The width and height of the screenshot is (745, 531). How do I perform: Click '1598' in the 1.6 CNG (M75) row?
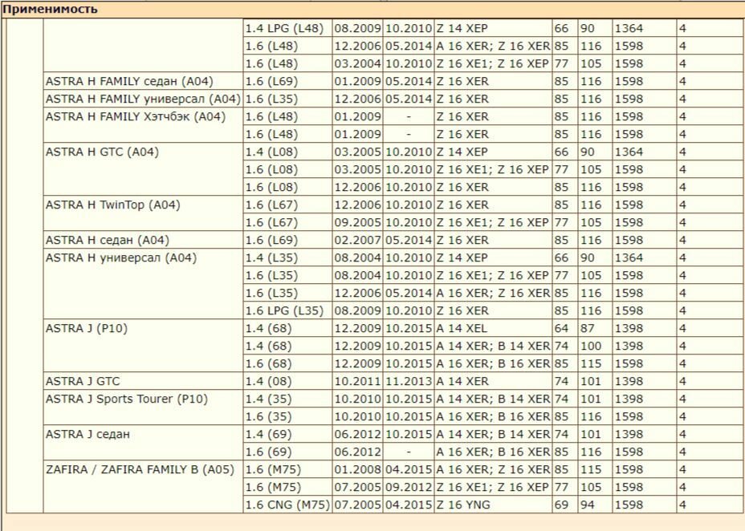click(645, 505)
